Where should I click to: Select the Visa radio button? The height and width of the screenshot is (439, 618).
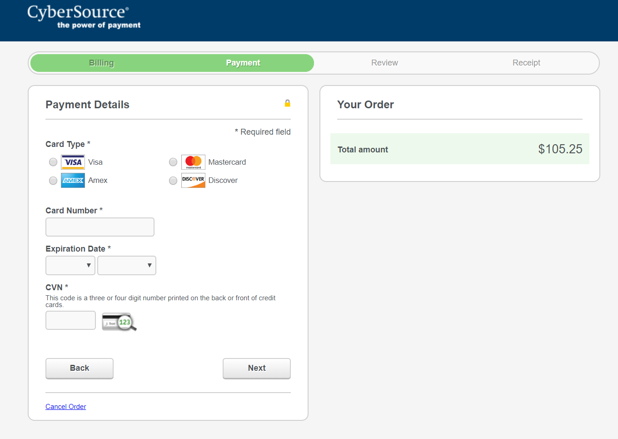53,162
